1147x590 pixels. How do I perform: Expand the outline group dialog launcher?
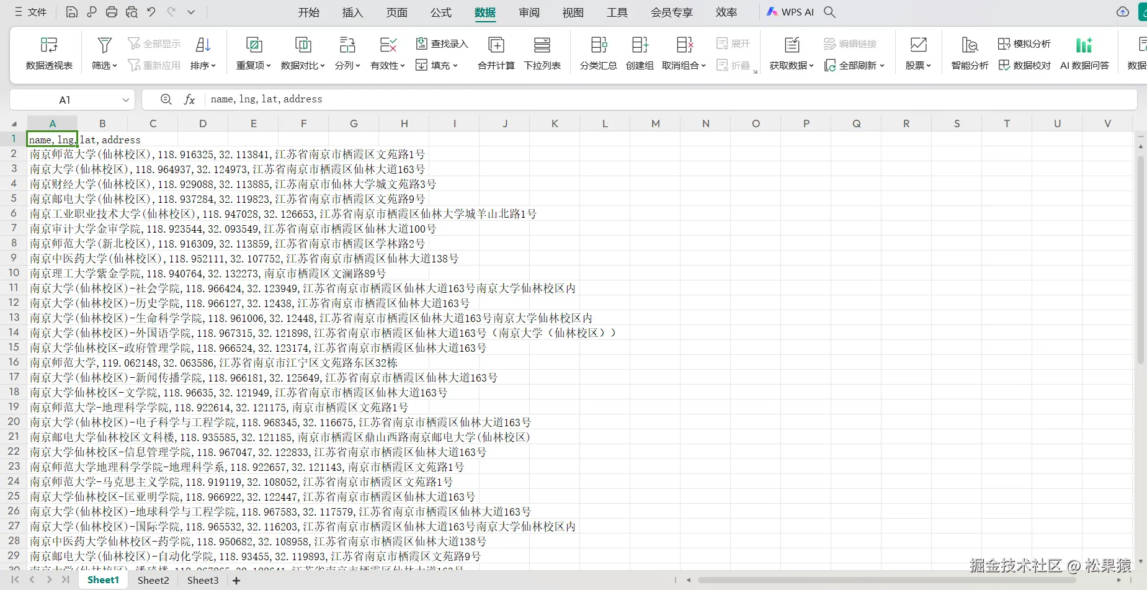(756, 72)
